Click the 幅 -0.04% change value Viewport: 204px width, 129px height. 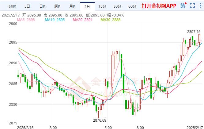click(x=115, y=15)
